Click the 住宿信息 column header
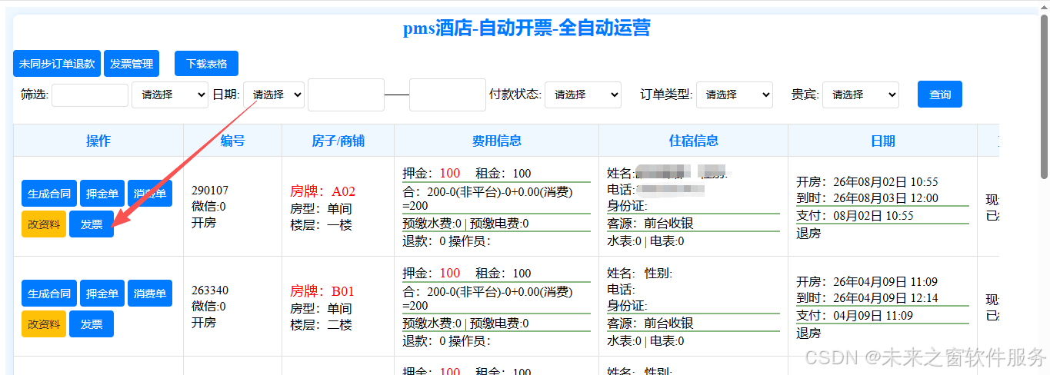Viewport: 1050px width, 375px height. (x=693, y=141)
